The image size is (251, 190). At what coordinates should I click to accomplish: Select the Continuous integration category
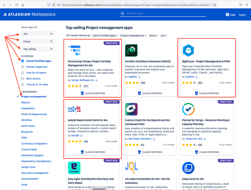pyautogui.click(x=34, y=144)
